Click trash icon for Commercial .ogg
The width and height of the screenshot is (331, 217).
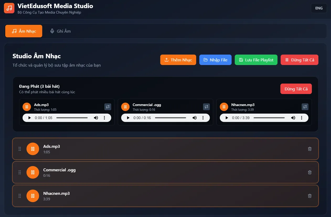[309, 172]
